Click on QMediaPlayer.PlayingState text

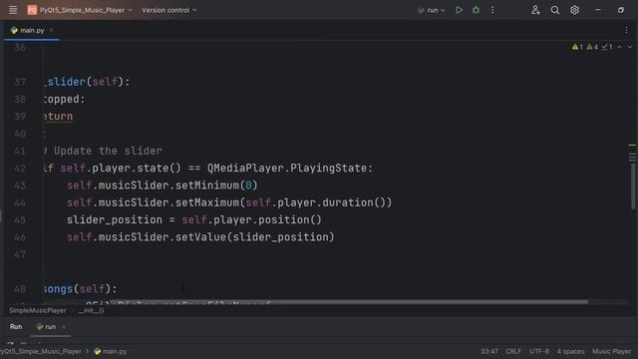[289, 169]
